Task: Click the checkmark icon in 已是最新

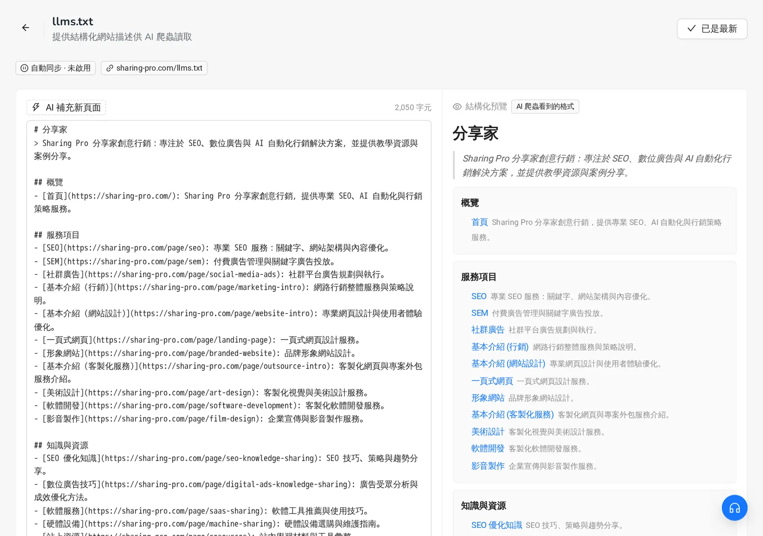Action: (691, 29)
